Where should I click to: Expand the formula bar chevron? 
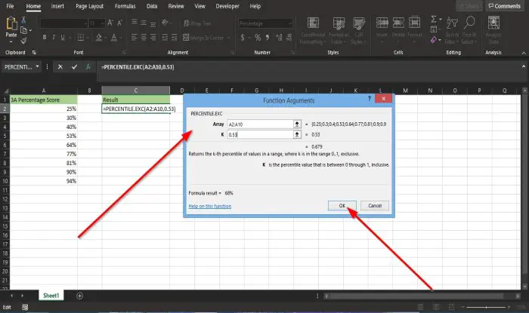[524, 66]
